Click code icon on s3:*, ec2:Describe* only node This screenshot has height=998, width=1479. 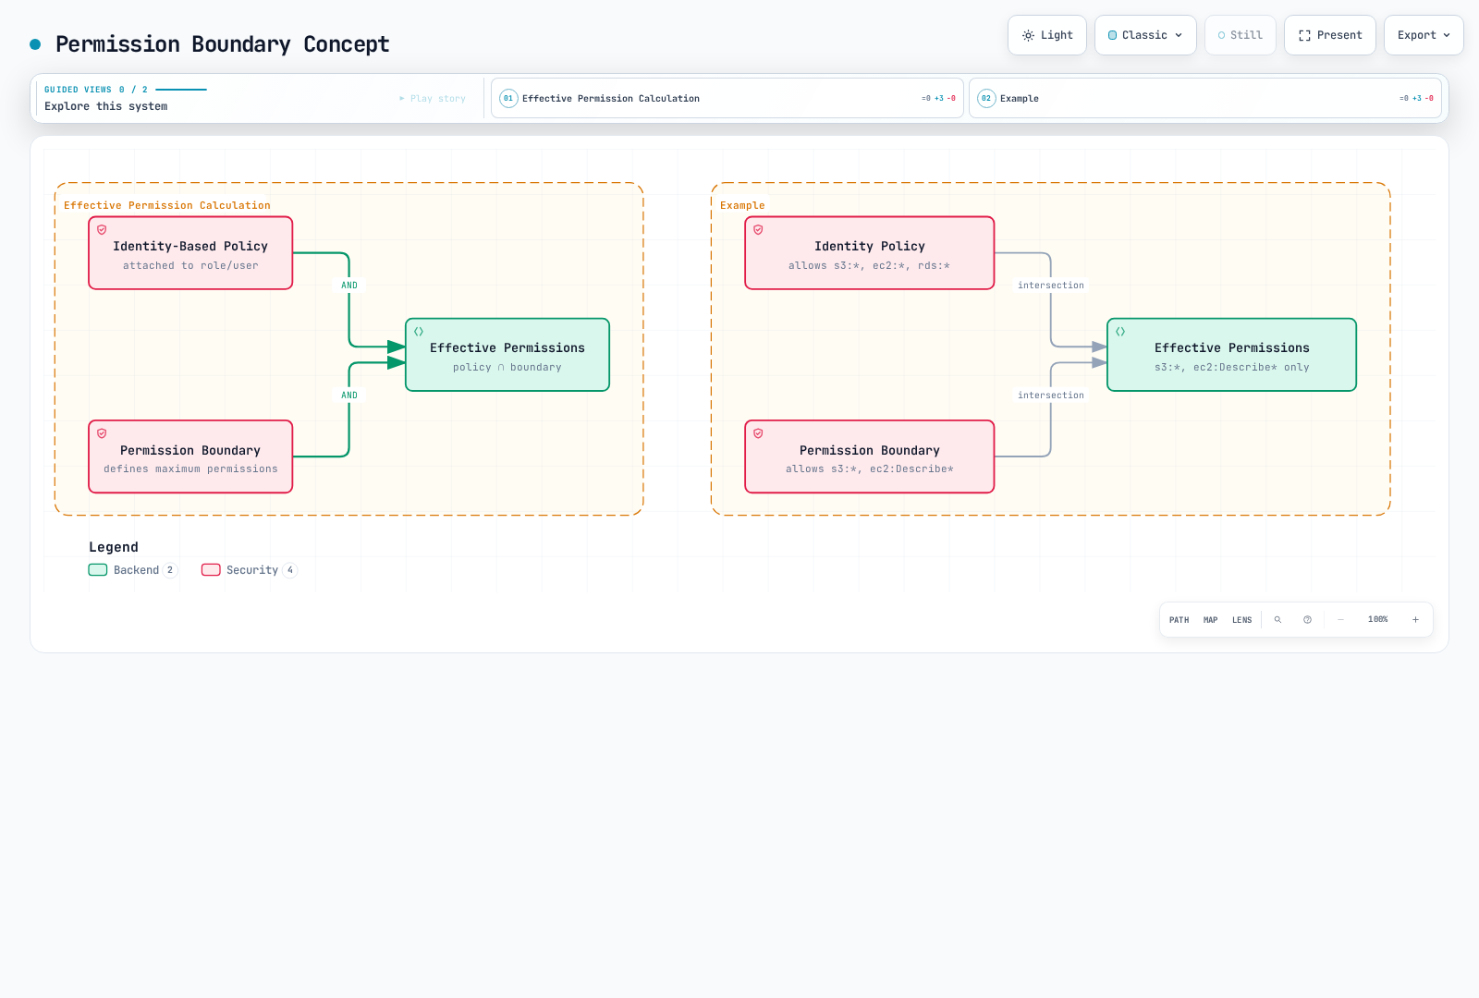1120,332
